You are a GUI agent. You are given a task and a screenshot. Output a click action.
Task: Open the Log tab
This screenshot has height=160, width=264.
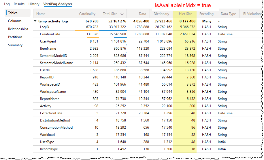coord(7,4)
